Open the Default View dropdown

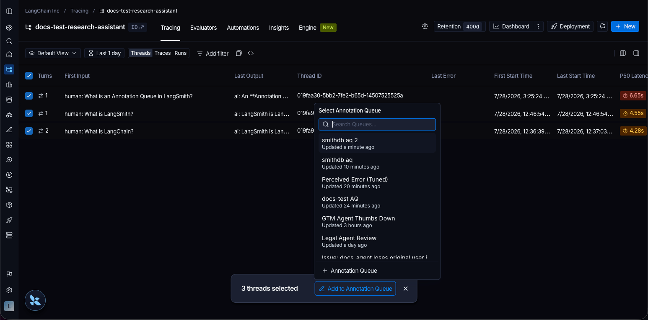click(x=53, y=53)
